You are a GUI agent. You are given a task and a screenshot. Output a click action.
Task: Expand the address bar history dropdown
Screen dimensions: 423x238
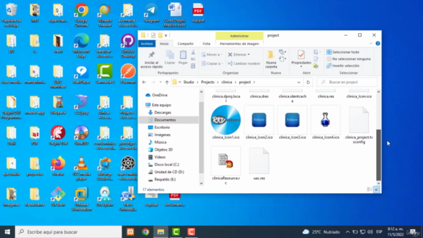coord(299,82)
